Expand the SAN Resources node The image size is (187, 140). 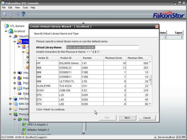click(x=10, y=99)
